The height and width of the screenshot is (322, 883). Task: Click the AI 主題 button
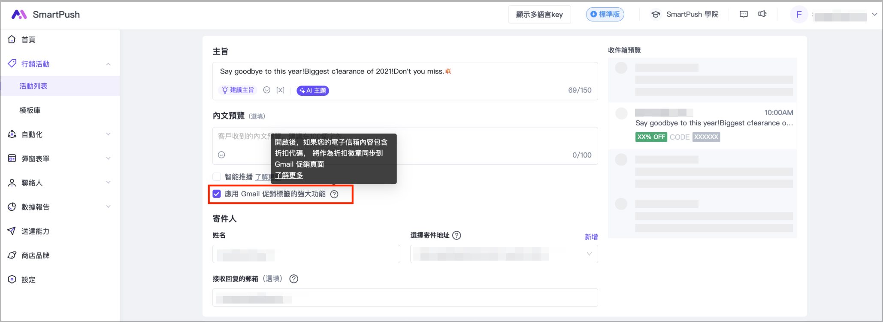pyautogui.click(x=313, y=91)
